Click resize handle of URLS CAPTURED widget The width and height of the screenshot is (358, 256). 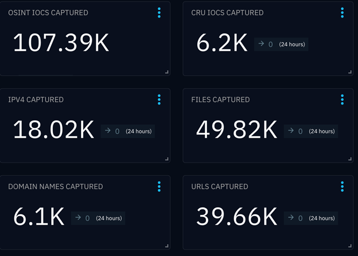(x=351, y=246)
